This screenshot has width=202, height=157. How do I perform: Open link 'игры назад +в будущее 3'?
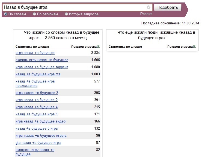click(x=37, y=93)
